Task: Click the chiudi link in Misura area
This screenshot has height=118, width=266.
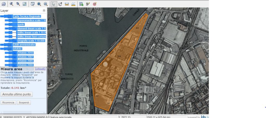Action: pyautogui.click(x=41, y=69)
